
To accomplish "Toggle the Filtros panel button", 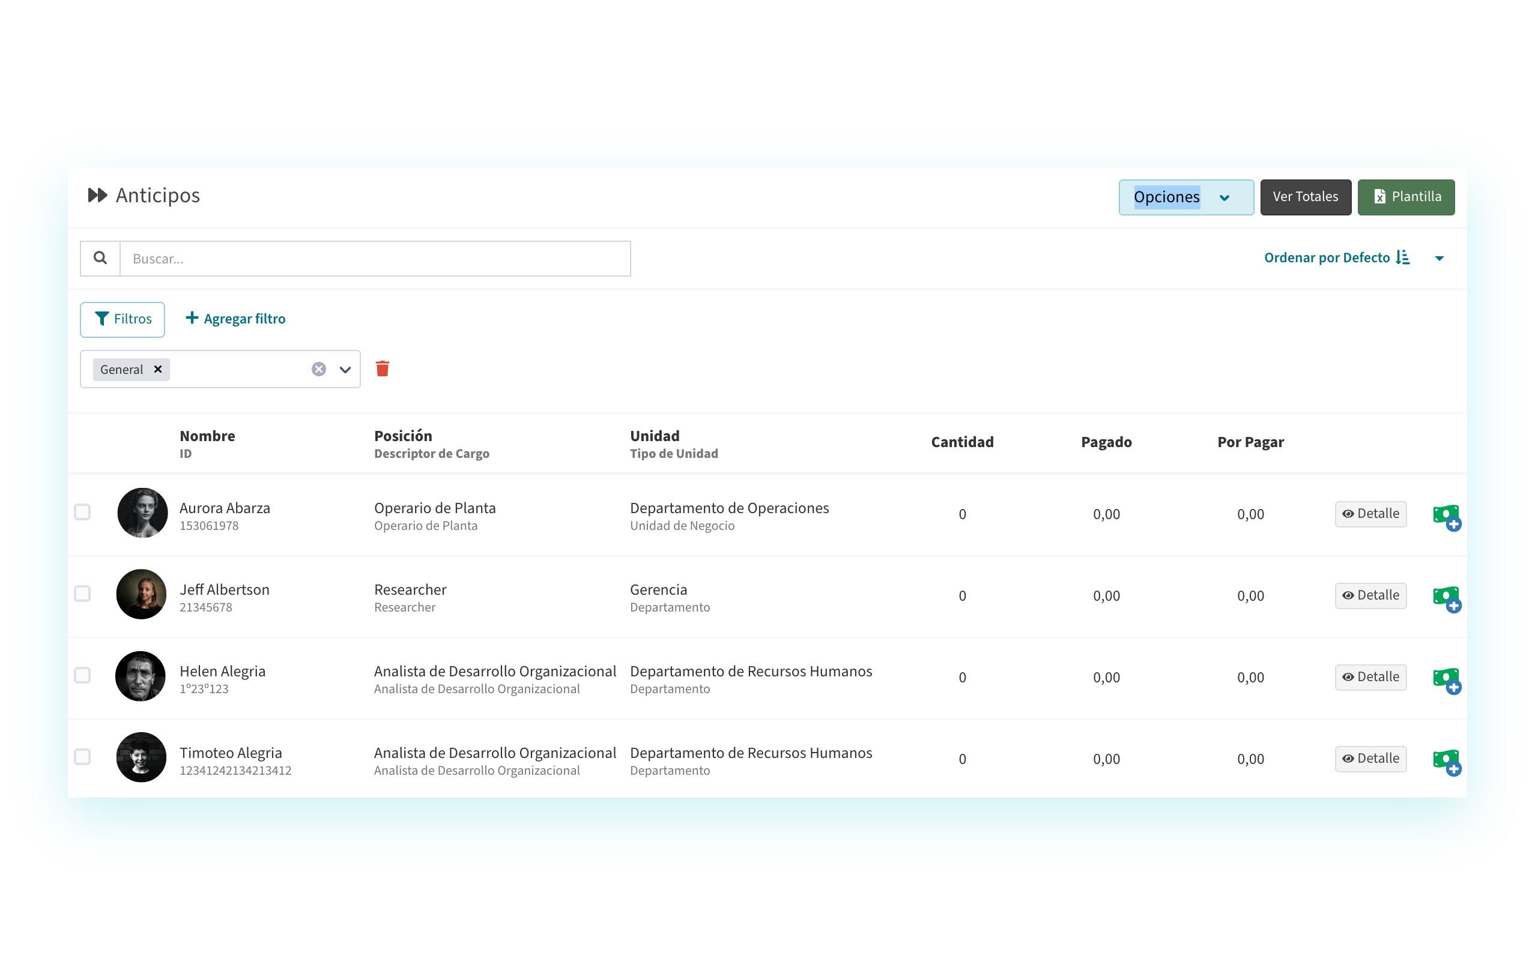I will (x=123, y=319).
